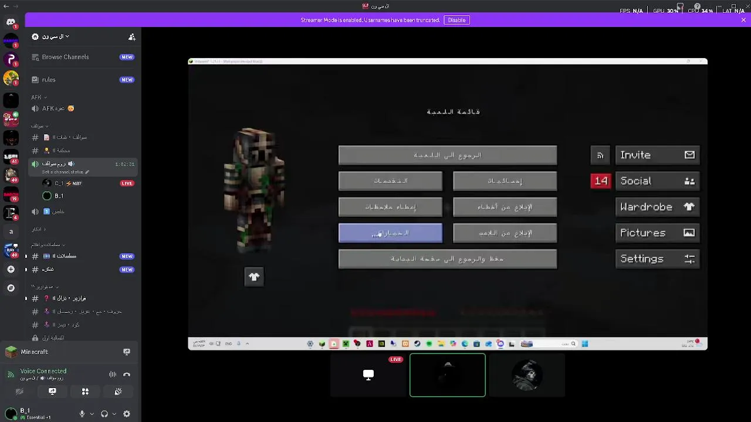Click the Add a Server plus icon
The width and height of the screenshot is (751, 422).
click(x=11, y=269)
